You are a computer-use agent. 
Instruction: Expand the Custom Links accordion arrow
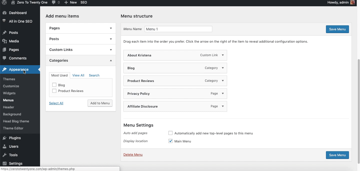(111, 50)
